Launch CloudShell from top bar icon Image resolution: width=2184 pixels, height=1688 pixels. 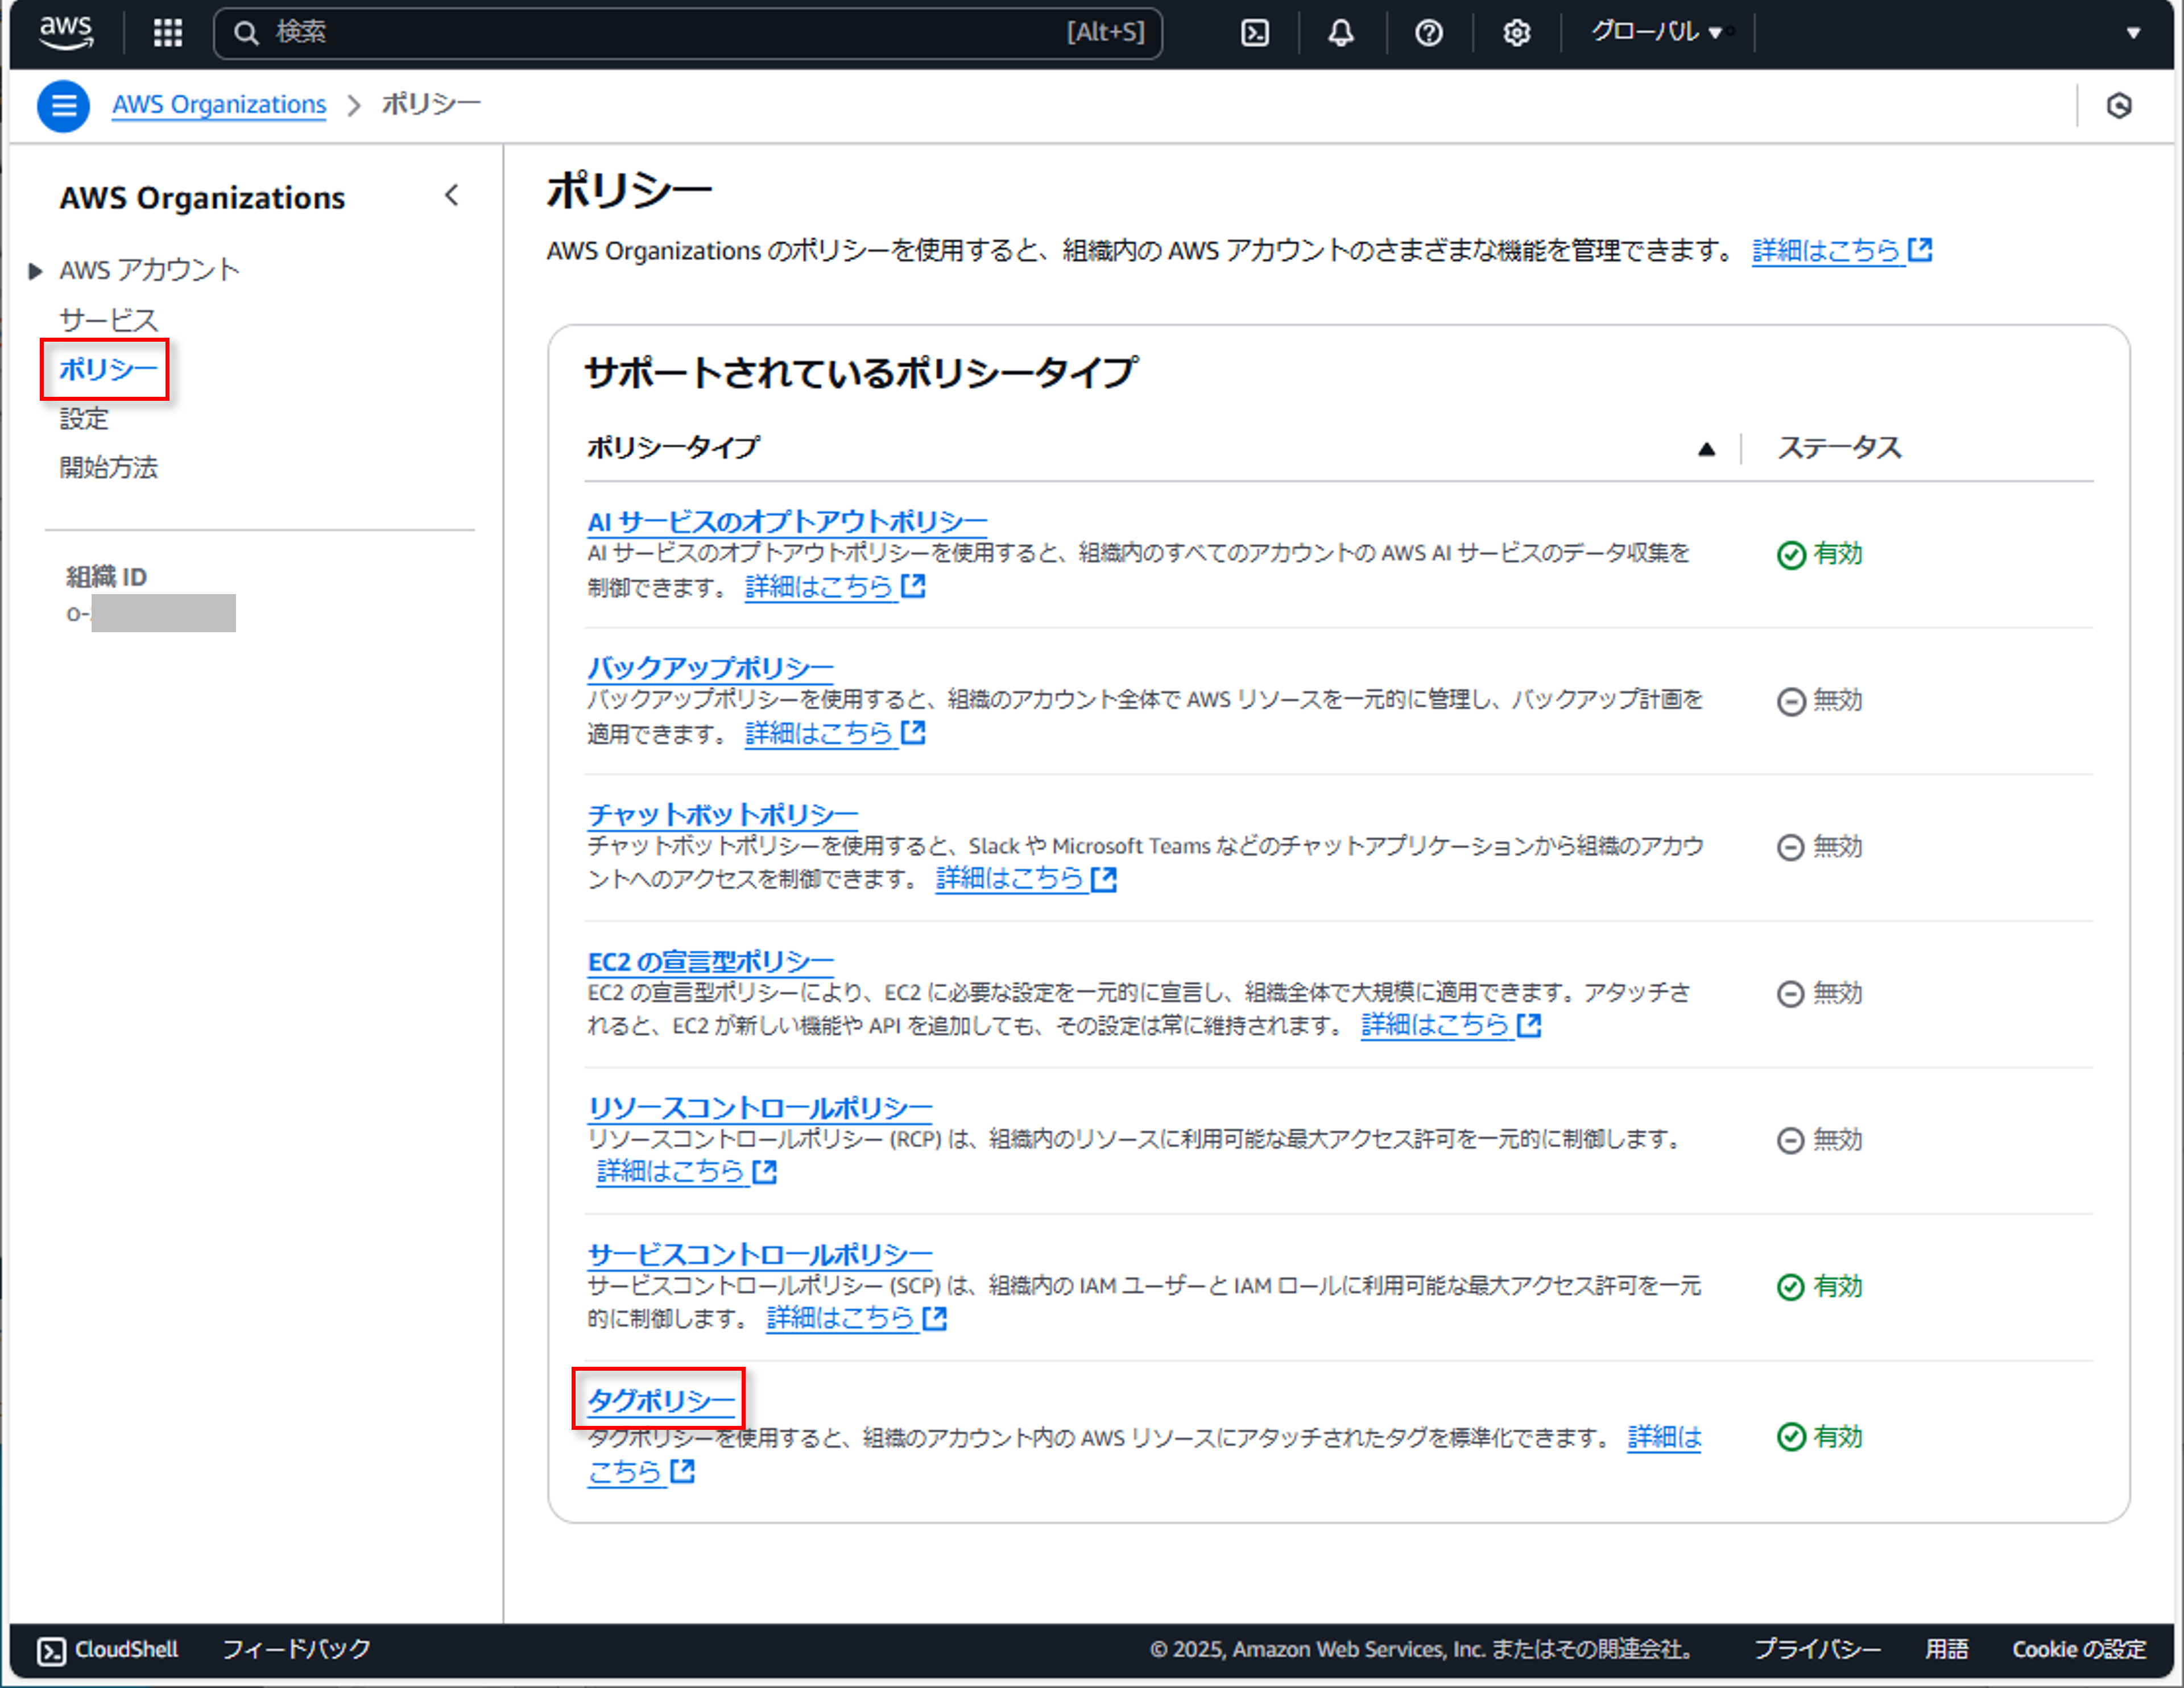coord(1254,32)
